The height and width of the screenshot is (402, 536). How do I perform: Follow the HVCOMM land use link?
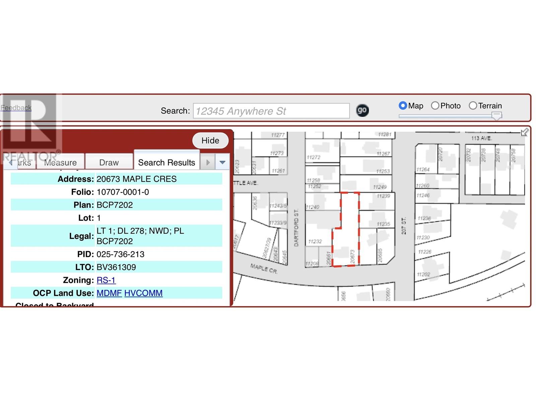tap(143, 293)
